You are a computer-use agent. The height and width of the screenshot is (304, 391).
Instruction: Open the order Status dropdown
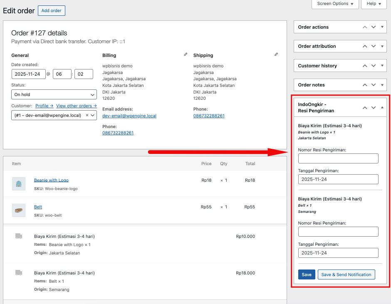tap(54, 94)
